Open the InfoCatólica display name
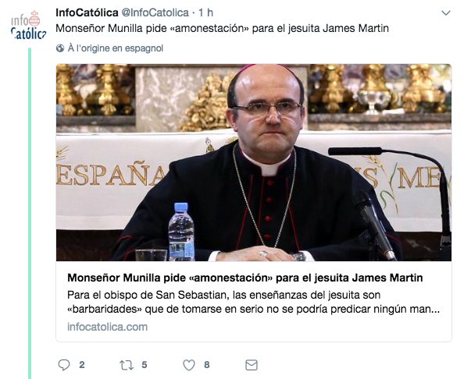The height and width of the screenshot is (379, 471). 87,12
